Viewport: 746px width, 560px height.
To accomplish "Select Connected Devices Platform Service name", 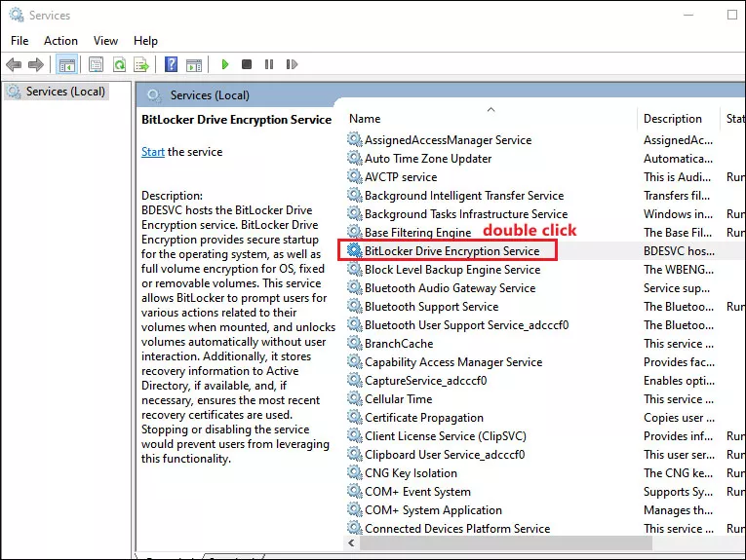I will [457, 529].
